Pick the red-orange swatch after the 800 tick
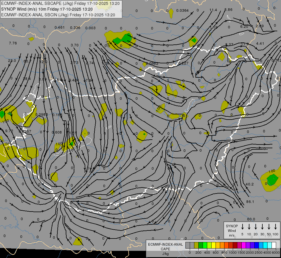This screenshot has height=258, width=281. (226, 245)
